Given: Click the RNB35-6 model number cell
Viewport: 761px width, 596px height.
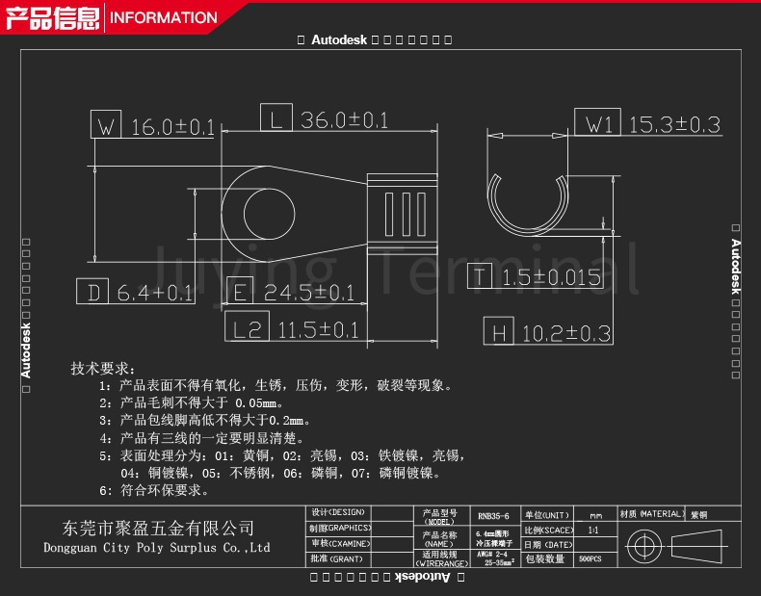Looking at the screenshot, I should pos(493,516).
